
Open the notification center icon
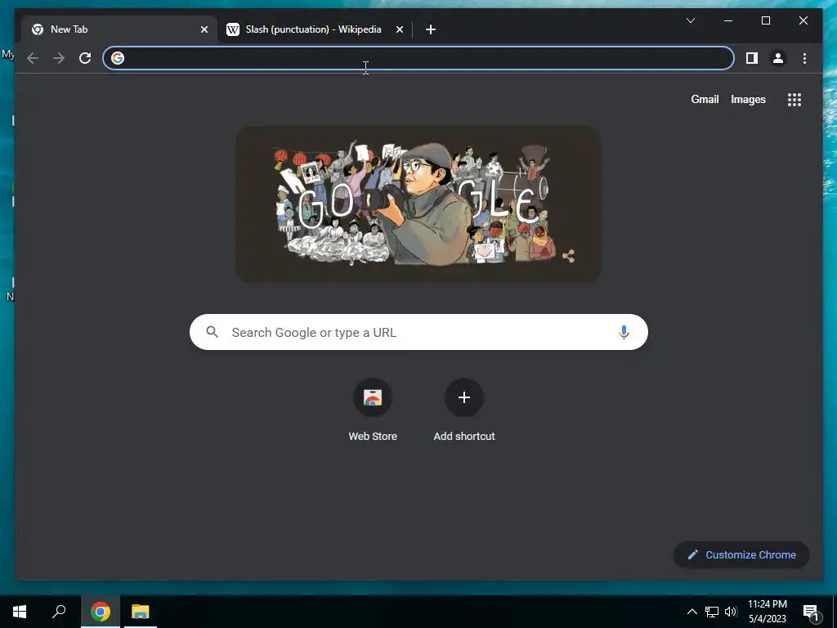click(811, 612)
